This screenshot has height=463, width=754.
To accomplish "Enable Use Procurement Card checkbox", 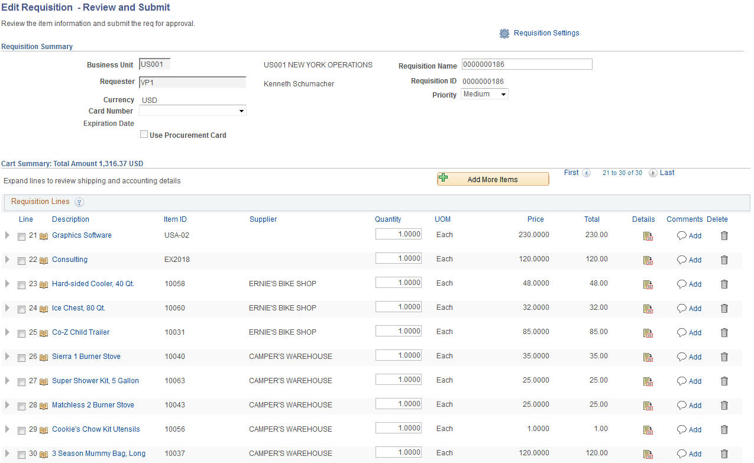I will click(144, 134).
